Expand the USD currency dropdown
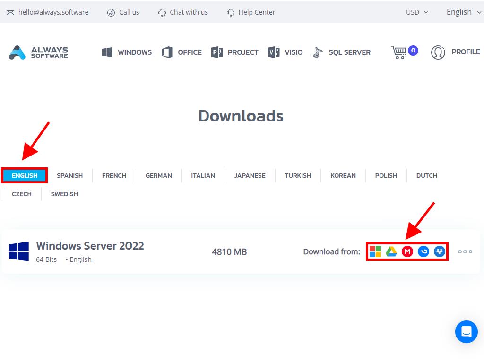484x363 pixels. [x=417, y=12]
